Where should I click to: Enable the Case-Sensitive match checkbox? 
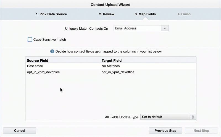point(30,40)
